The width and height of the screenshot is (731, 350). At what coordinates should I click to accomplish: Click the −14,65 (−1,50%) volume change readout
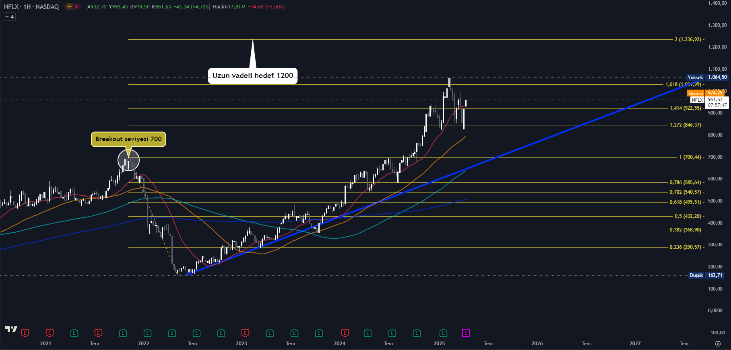pyautogui.click(x=266, y=7)
